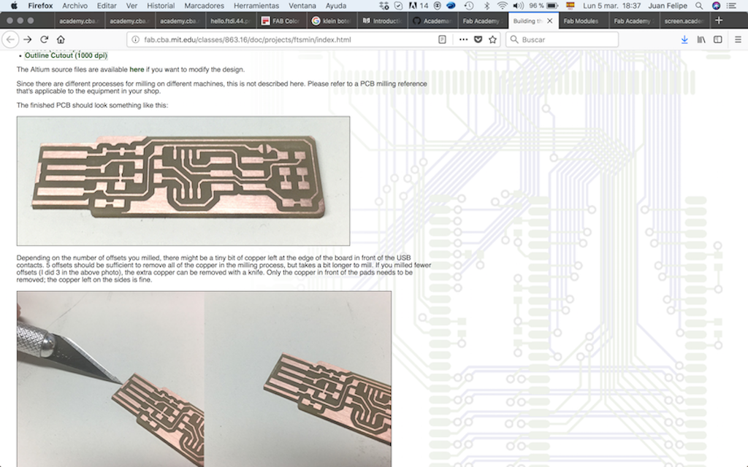This screenshot has width=748, height=467.
Task: Open Bluetooth status menu
Action: [486, 6]
